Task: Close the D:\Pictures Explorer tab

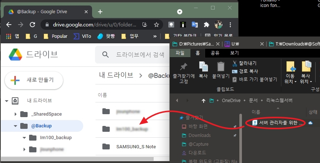Action: 218,44
